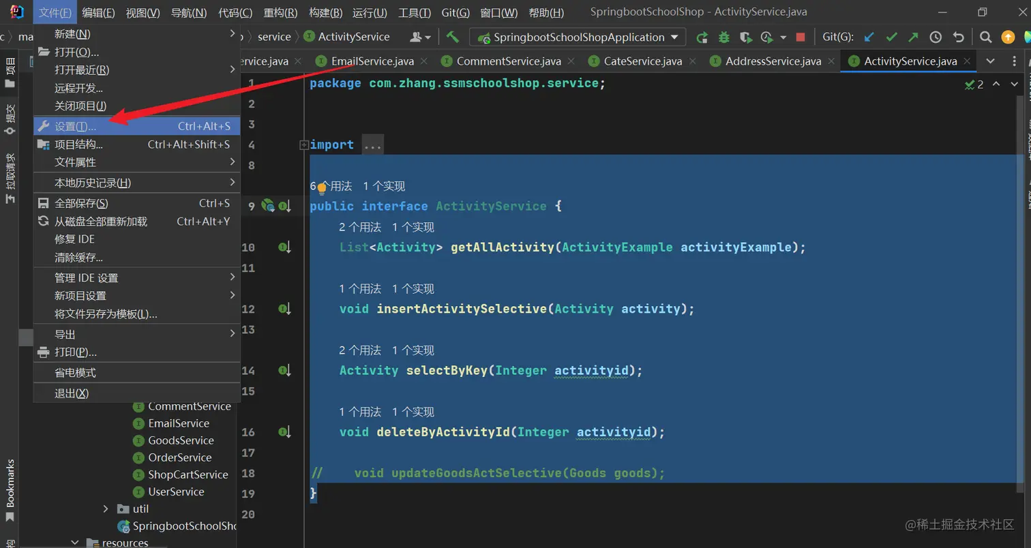1031x548 pixels.
Task: Run with coverage via the shield icon
Action: [745, 37]
